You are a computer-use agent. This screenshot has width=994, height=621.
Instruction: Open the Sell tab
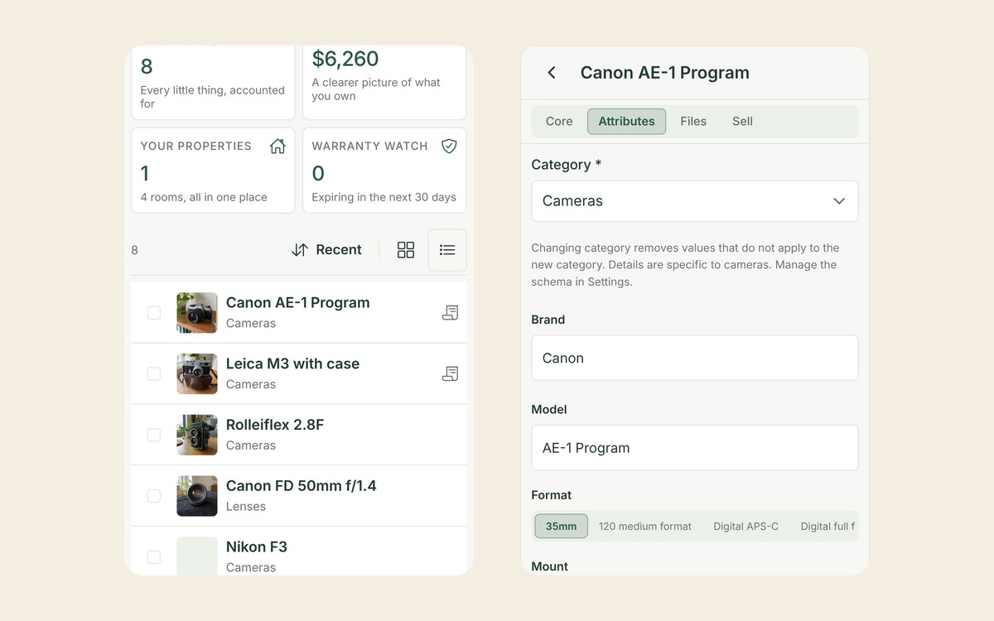click(x=742, y=121)
